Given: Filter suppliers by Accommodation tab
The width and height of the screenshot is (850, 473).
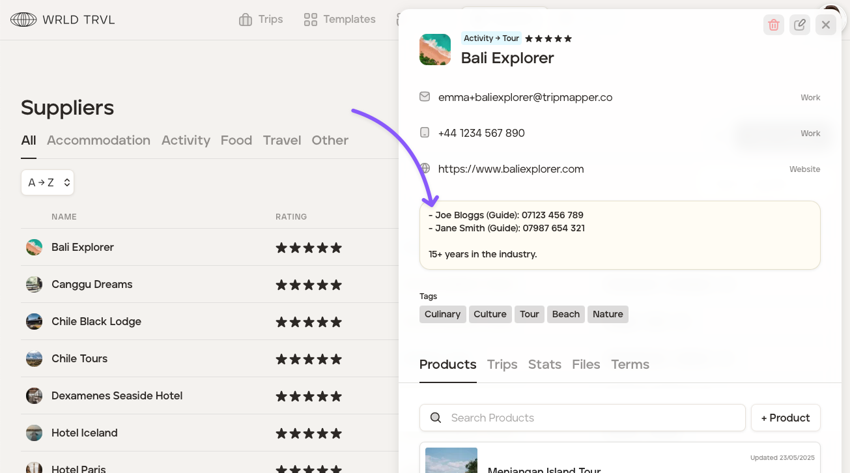Looking at the screenshot, I should (98, 141).
